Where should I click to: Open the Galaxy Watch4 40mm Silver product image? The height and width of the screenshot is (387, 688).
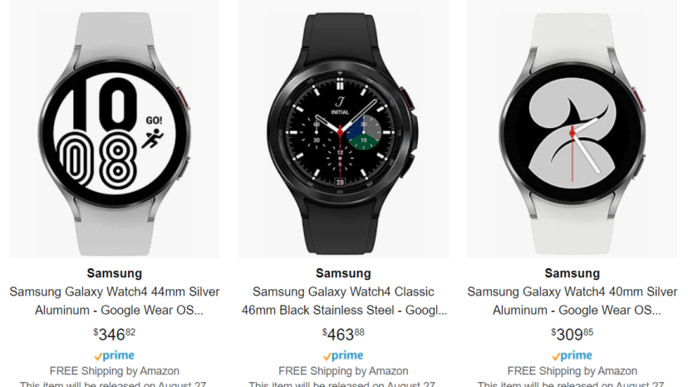[573, 129]
